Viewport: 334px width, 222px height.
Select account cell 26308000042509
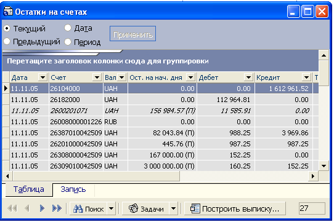pyautogui.click(x=76, y=155)
